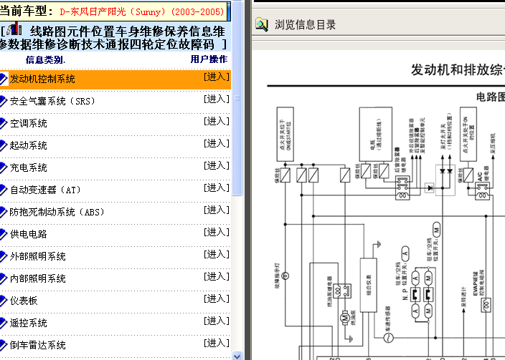The image size is (505, 360).
Task: Select the 倒车雷达系统 entry
Action: [38, 345]
